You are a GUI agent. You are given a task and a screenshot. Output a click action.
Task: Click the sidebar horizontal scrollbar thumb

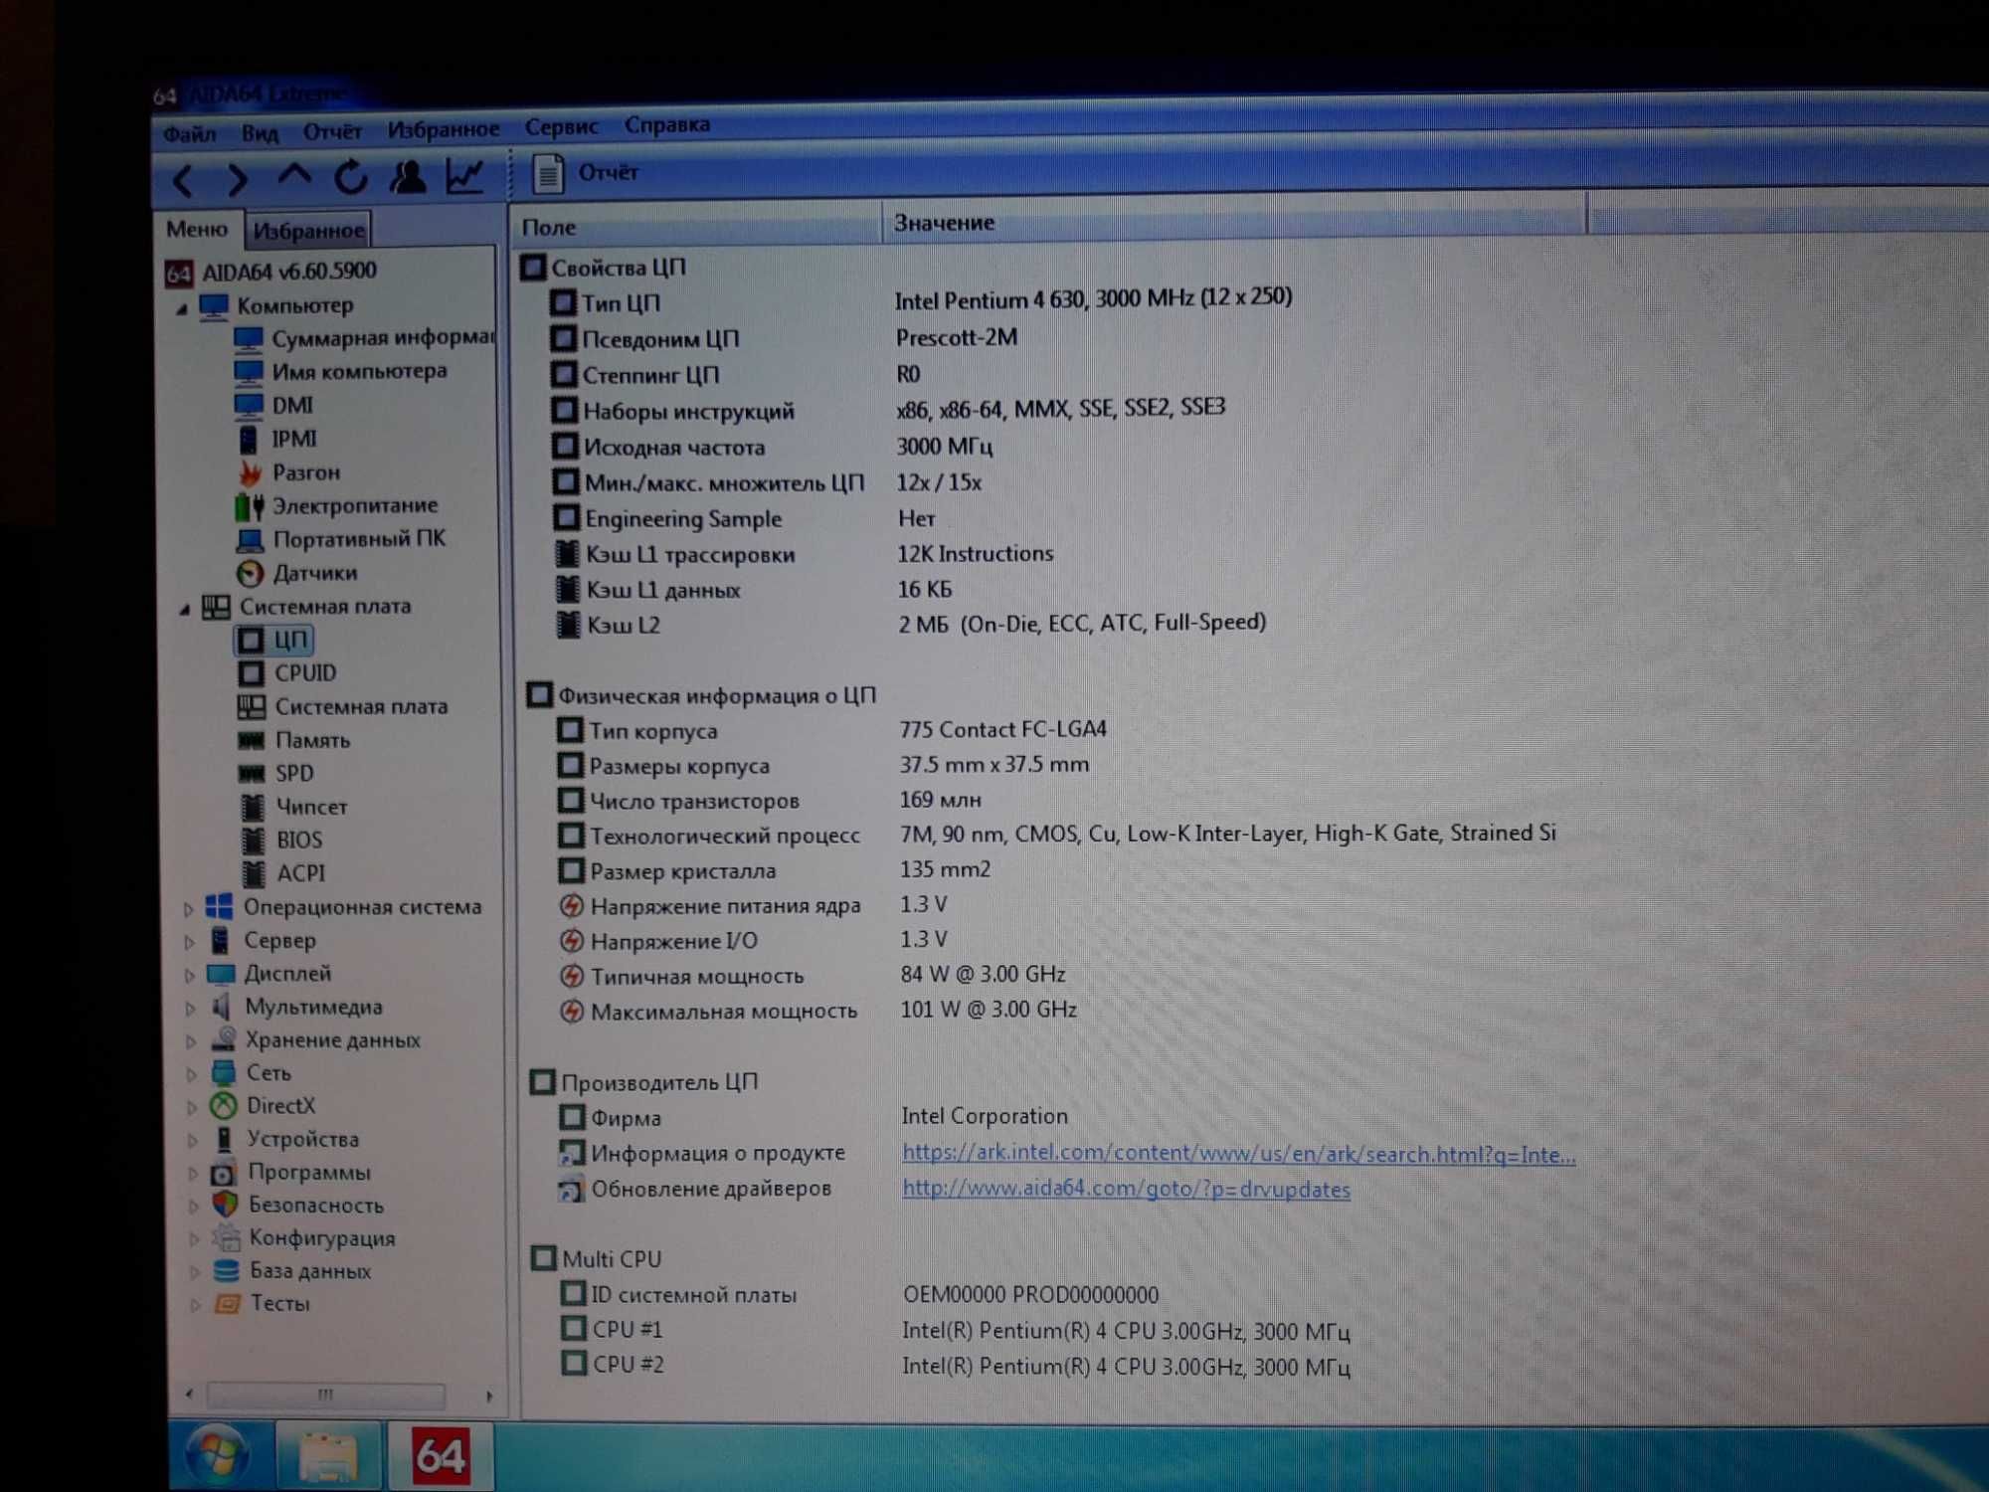325,1396
